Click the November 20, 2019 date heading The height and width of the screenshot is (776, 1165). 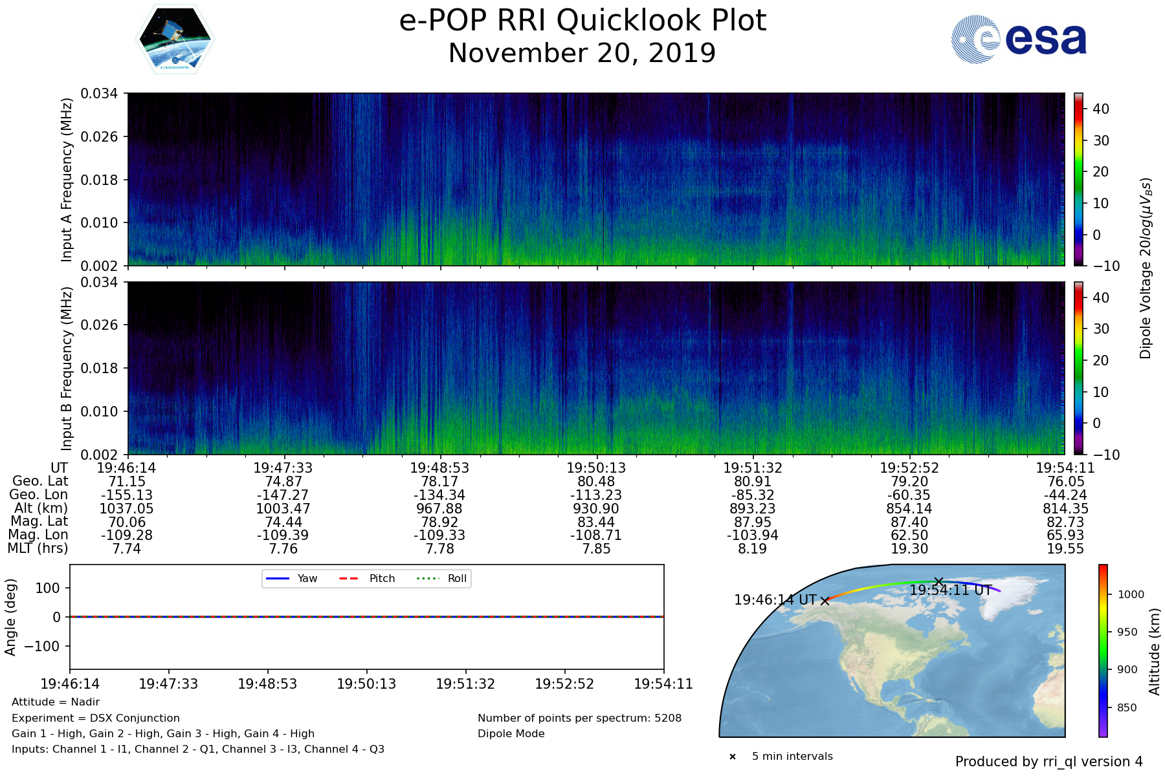(582, 53)
